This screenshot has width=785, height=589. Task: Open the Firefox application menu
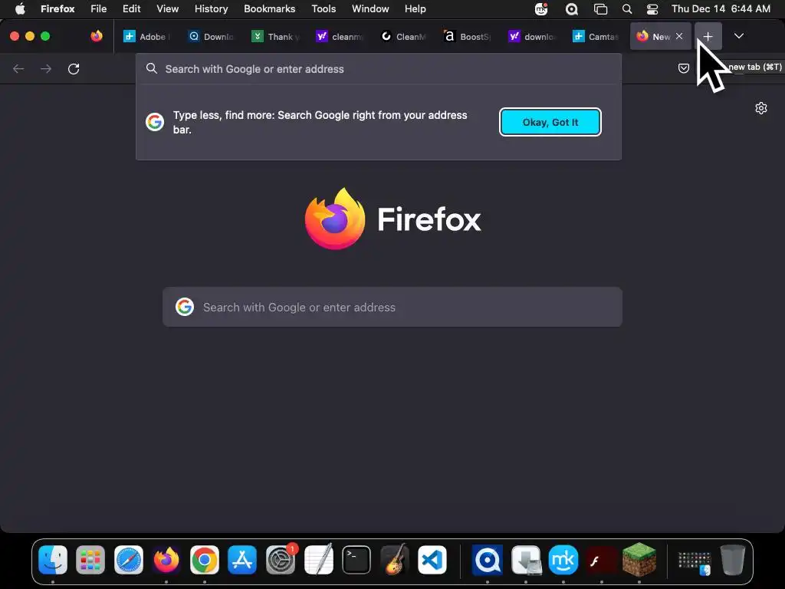(57, 8)
